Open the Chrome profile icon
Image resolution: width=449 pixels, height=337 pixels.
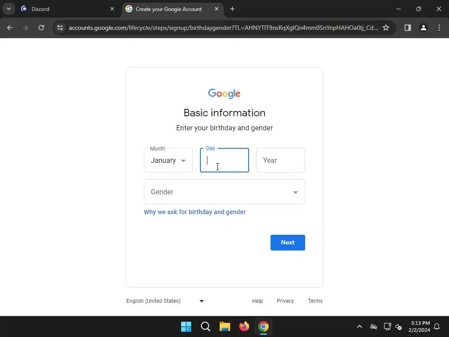point(423,28)
